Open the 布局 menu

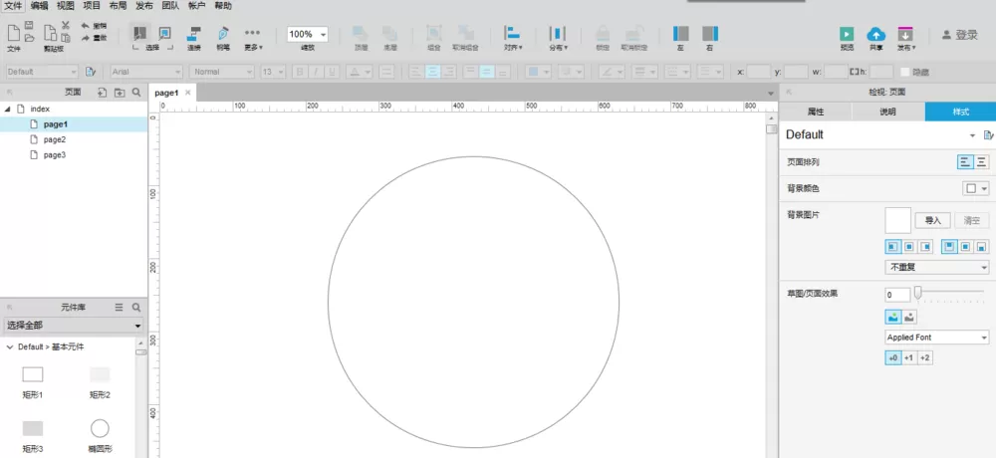click(118, 6)
